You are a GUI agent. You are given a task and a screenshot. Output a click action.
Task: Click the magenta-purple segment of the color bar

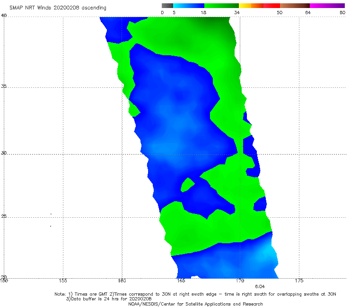coord(327,6)
